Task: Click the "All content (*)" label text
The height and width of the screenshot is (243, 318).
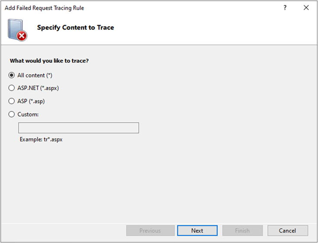Action: 35,75
